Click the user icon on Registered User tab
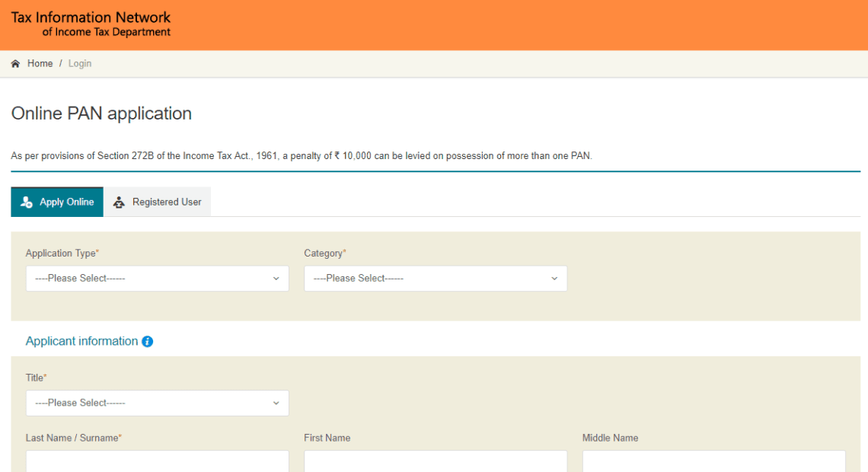 coord(119,202)
